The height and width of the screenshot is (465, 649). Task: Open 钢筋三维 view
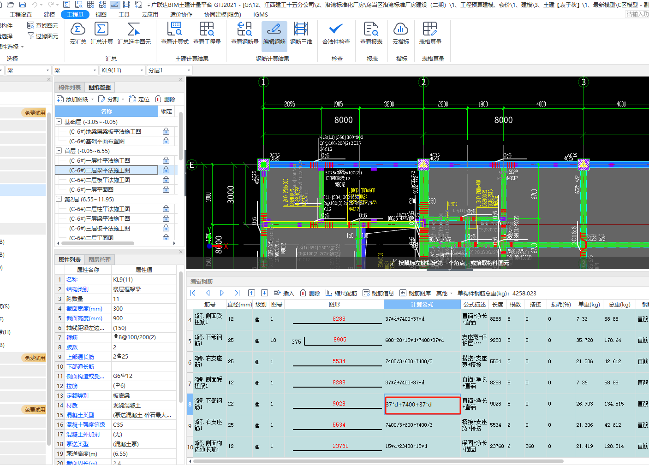[x=301, y=34]
